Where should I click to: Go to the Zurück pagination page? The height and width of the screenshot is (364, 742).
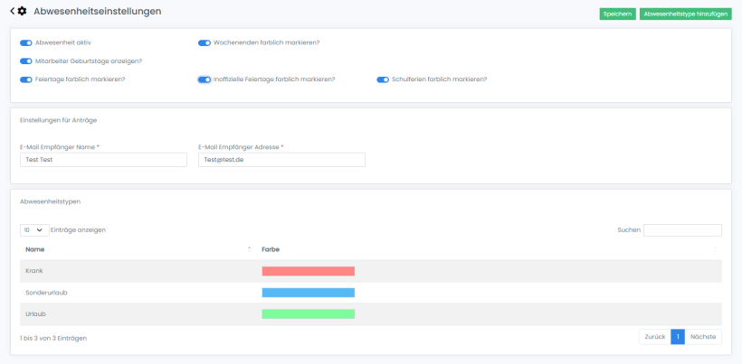click(654, 337)
